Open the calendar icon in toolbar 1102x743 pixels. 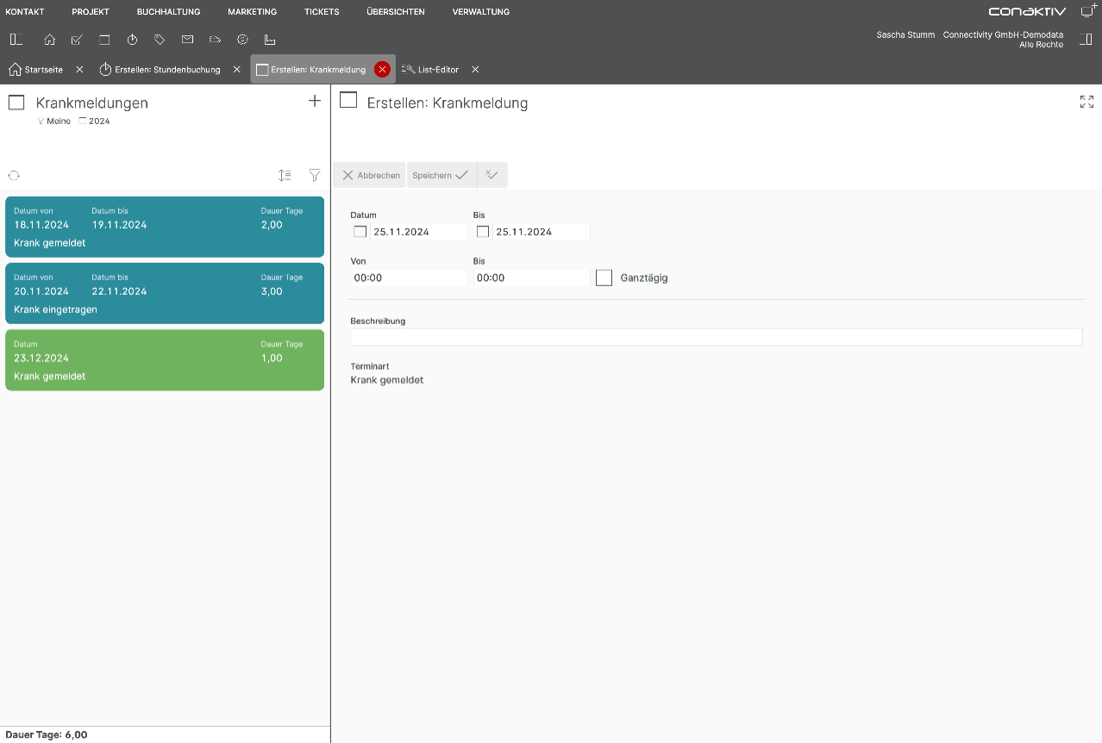pyautogui.click(x=104, y=40)
